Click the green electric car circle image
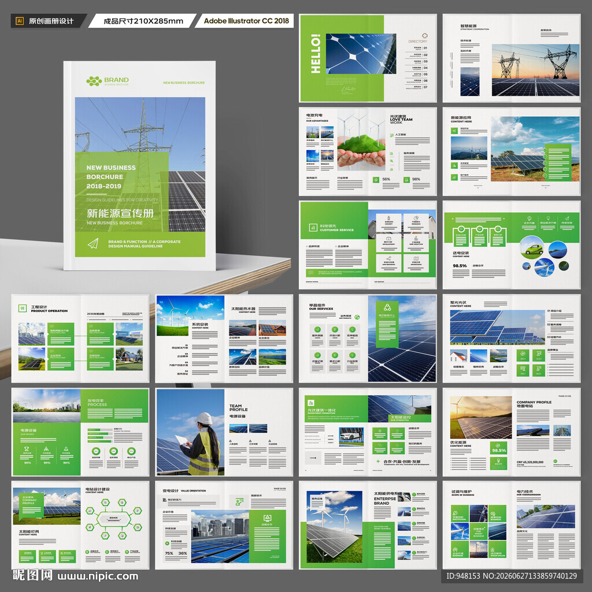Viewport: 592px width, 592px height. coord(532,247)
